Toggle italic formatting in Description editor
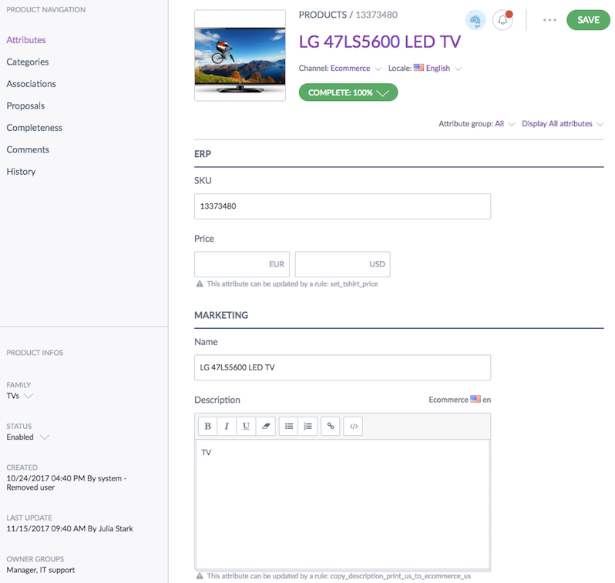The image size is (615, 583). click(x=227, y=426)
